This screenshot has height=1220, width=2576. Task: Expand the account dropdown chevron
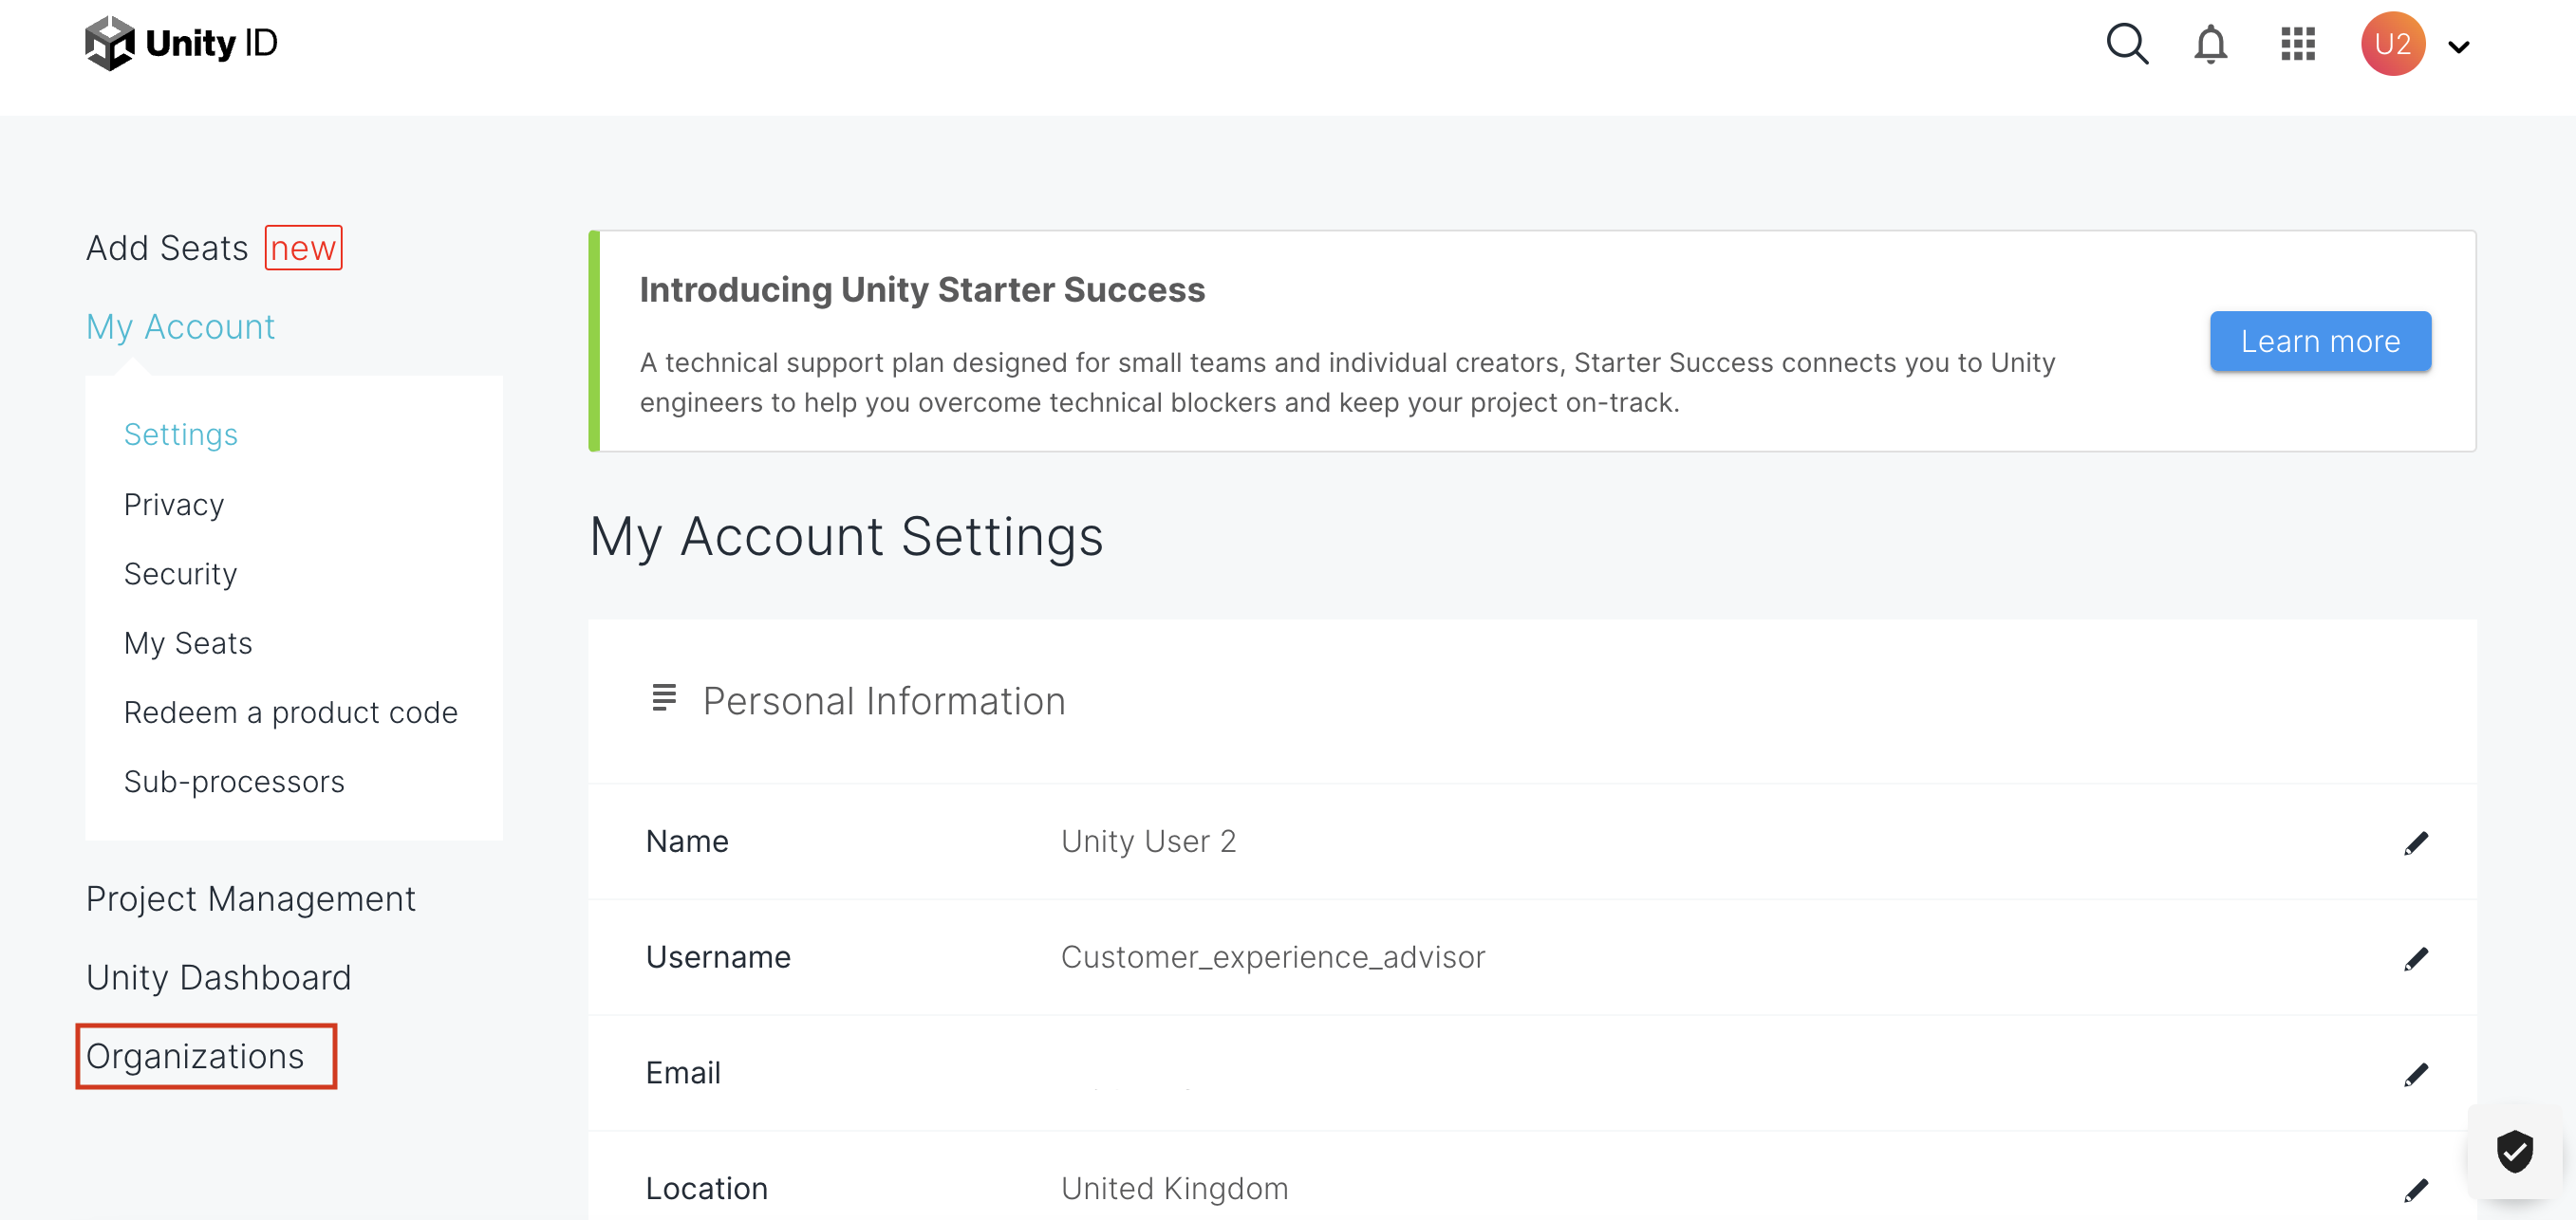[x=2458, y=47]
